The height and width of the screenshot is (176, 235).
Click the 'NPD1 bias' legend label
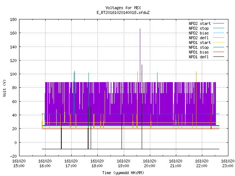point(199,52)
